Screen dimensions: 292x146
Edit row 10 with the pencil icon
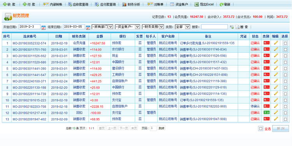click(276, 100)
